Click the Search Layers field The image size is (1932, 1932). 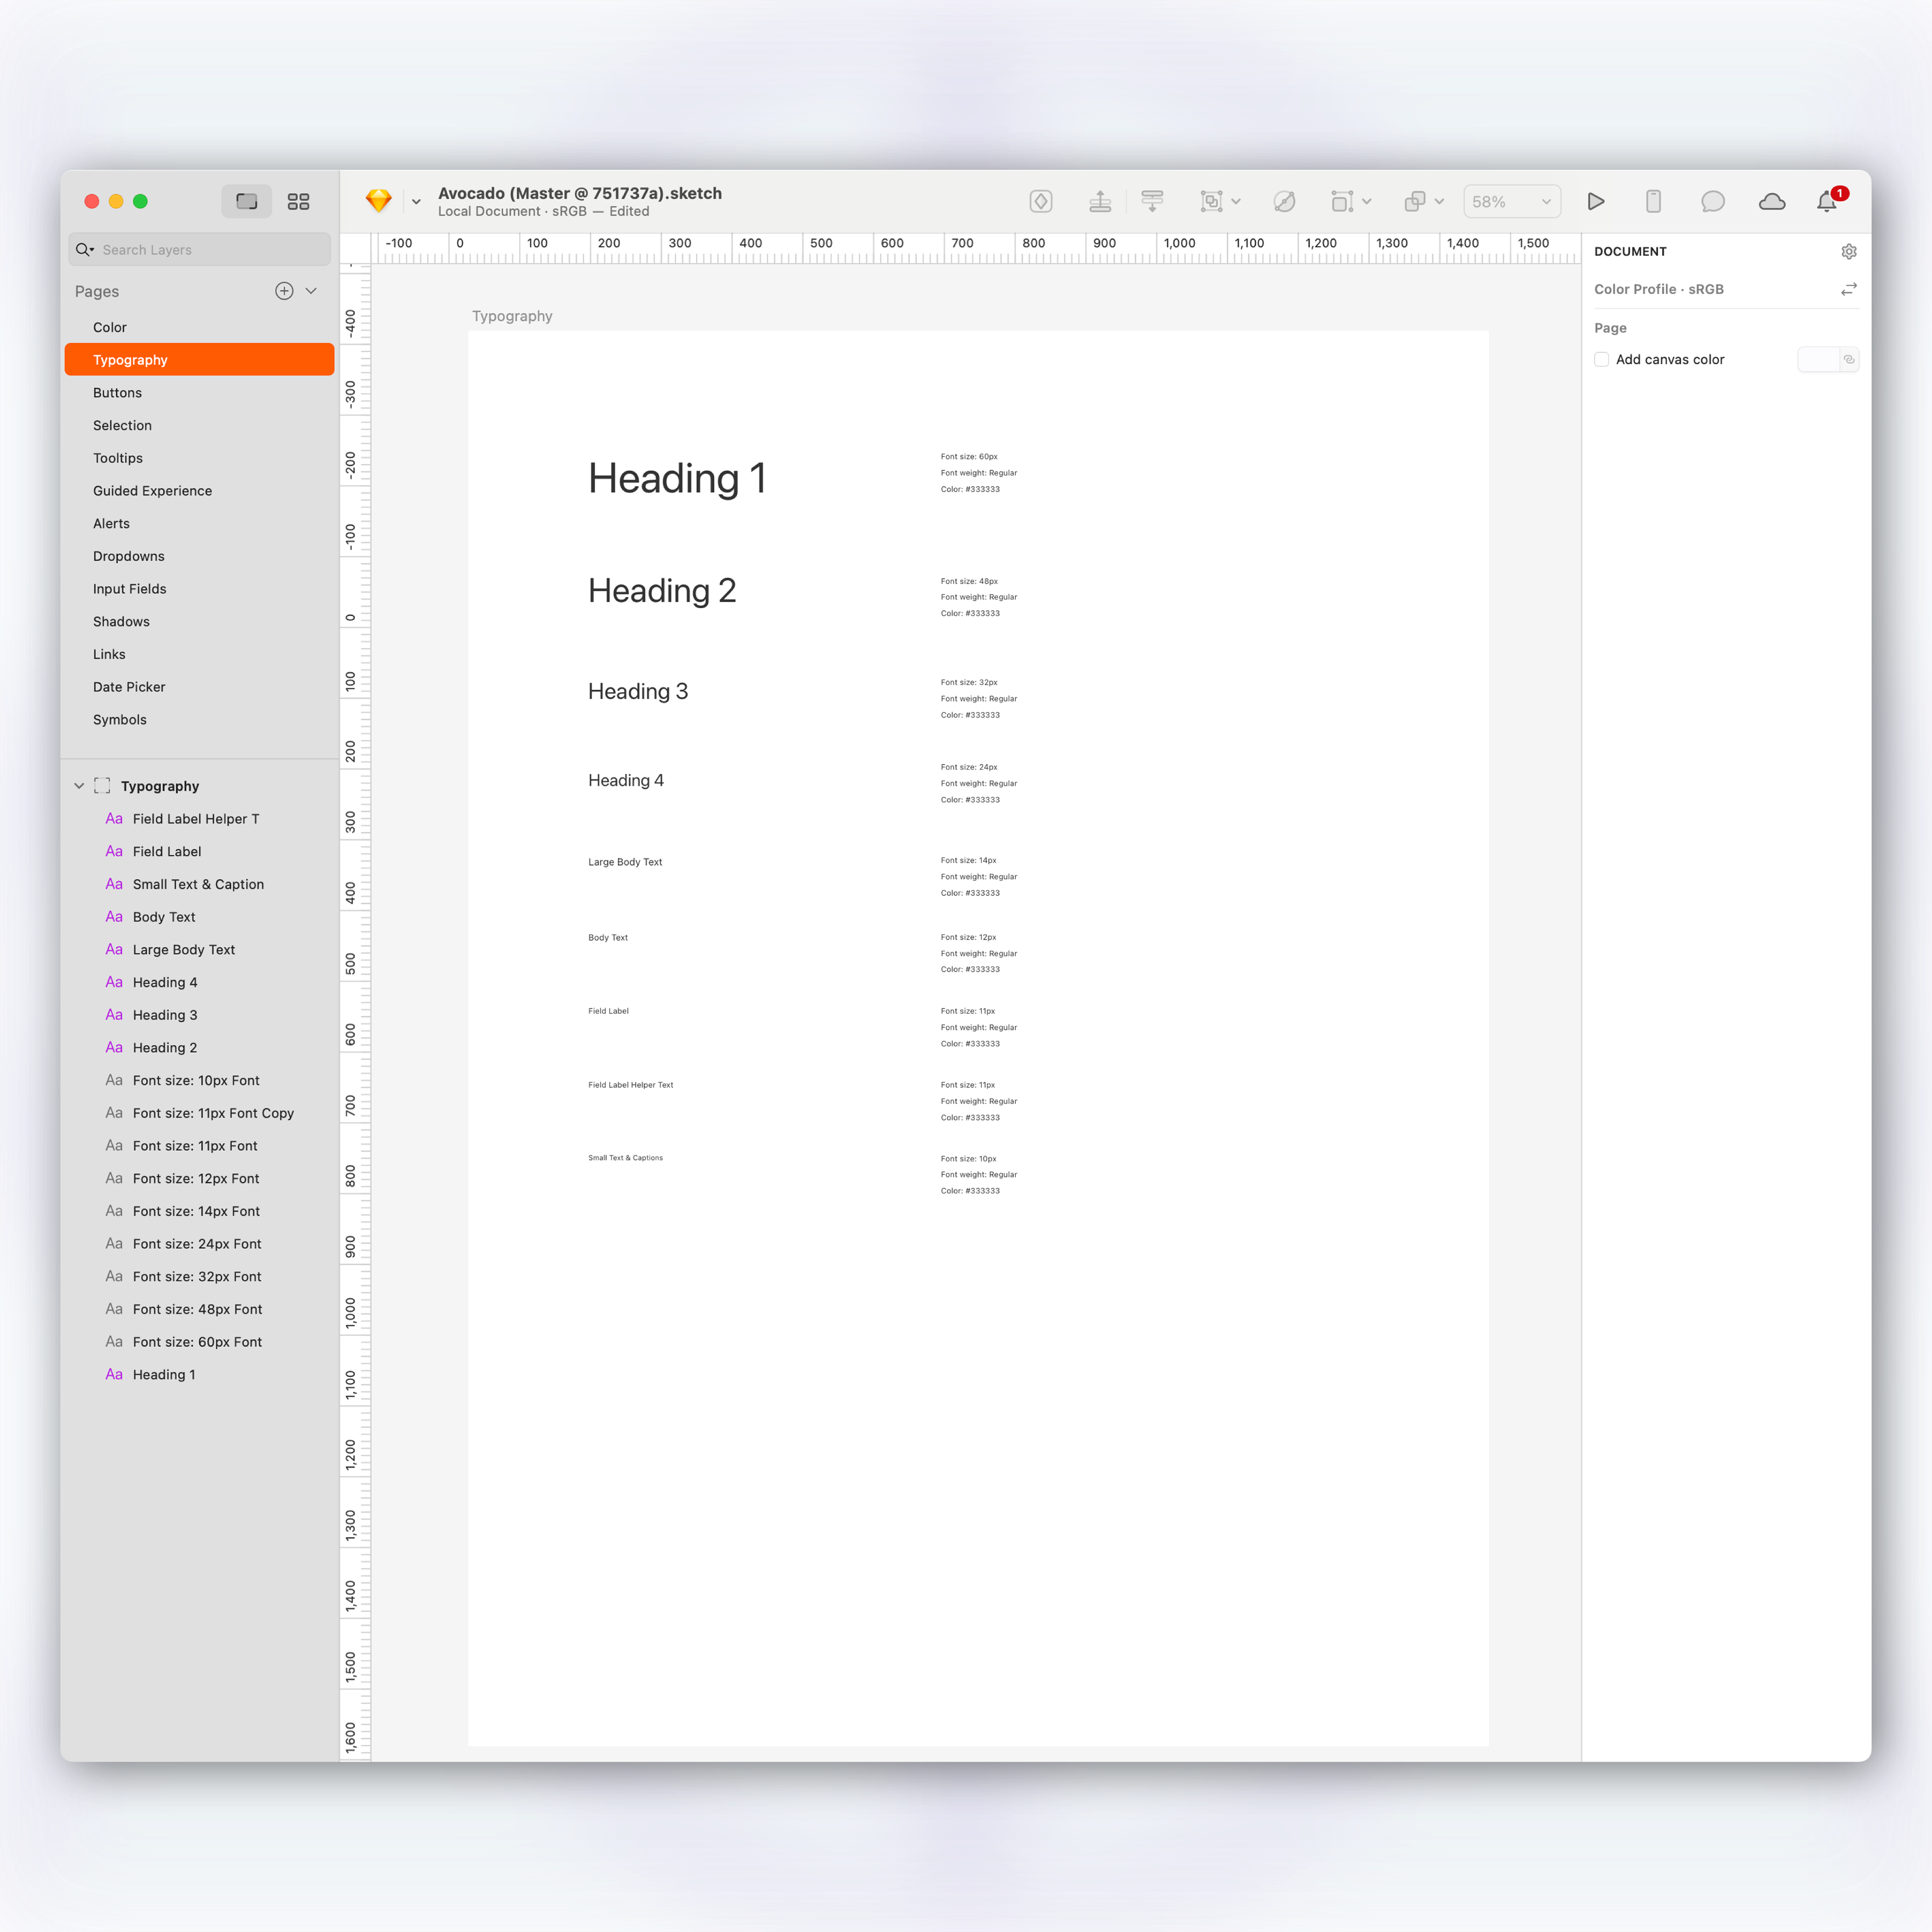tap(200, 250)
